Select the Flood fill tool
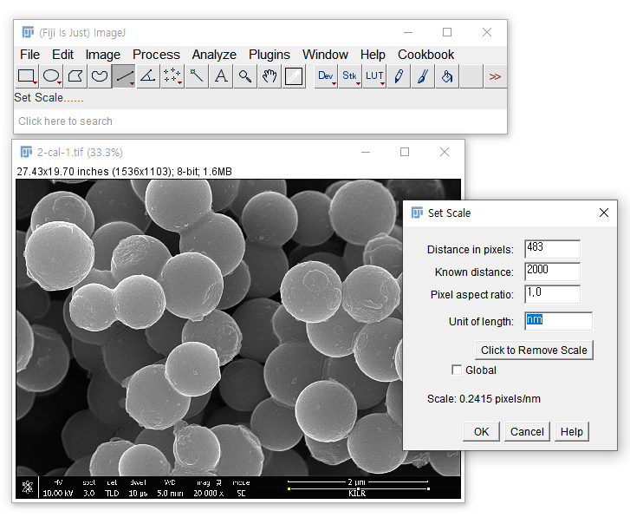 tap(447, 76)
